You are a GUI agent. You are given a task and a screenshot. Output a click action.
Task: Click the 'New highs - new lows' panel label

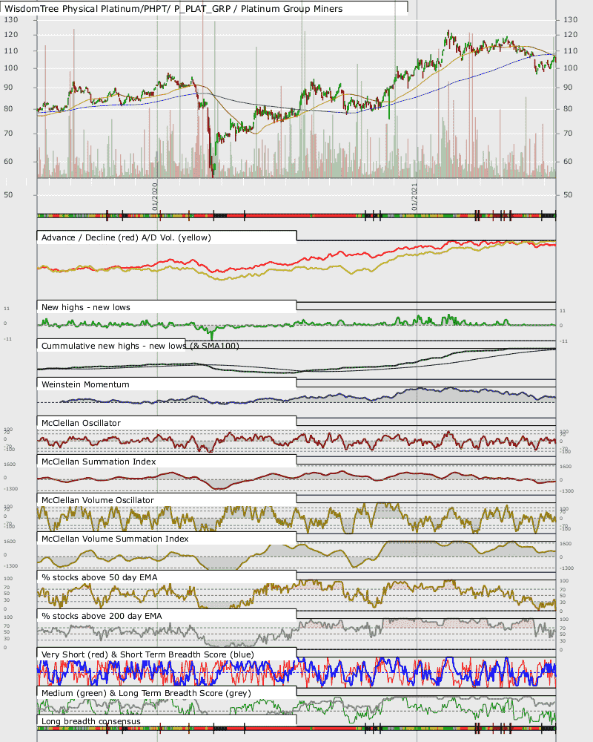pyautogui.click(x=85, y=307)
